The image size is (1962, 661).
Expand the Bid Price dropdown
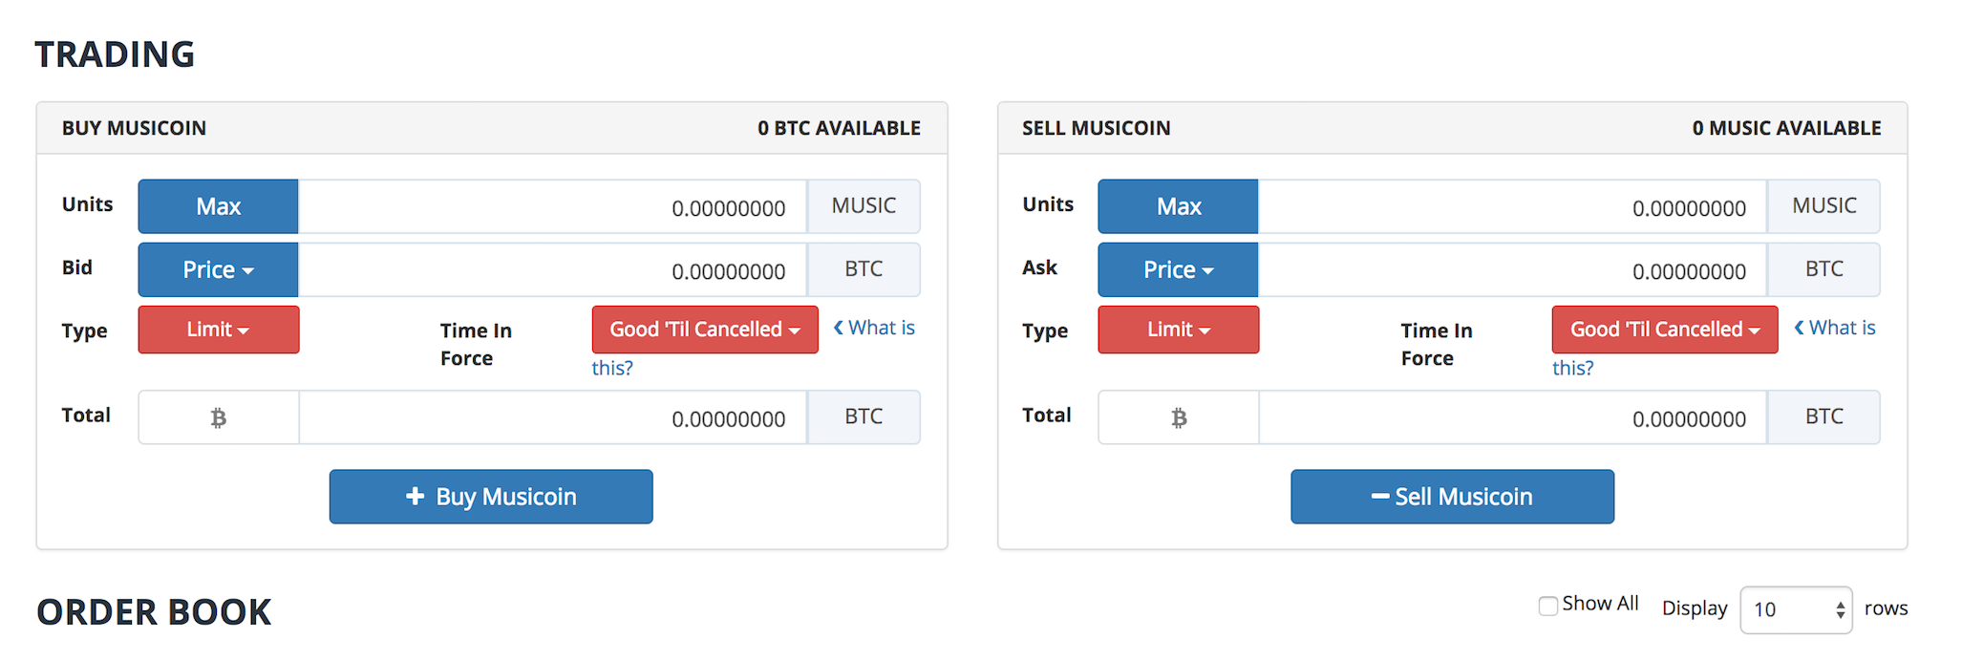[x=218, y=269]
